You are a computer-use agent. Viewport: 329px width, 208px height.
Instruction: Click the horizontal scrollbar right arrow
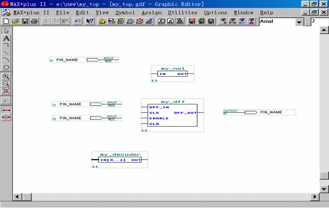pyautogui.click(x=315, y=196)
